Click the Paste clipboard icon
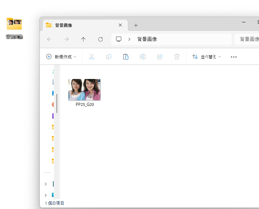The width and height of the screenshot is (259, 209). point(126,57)
